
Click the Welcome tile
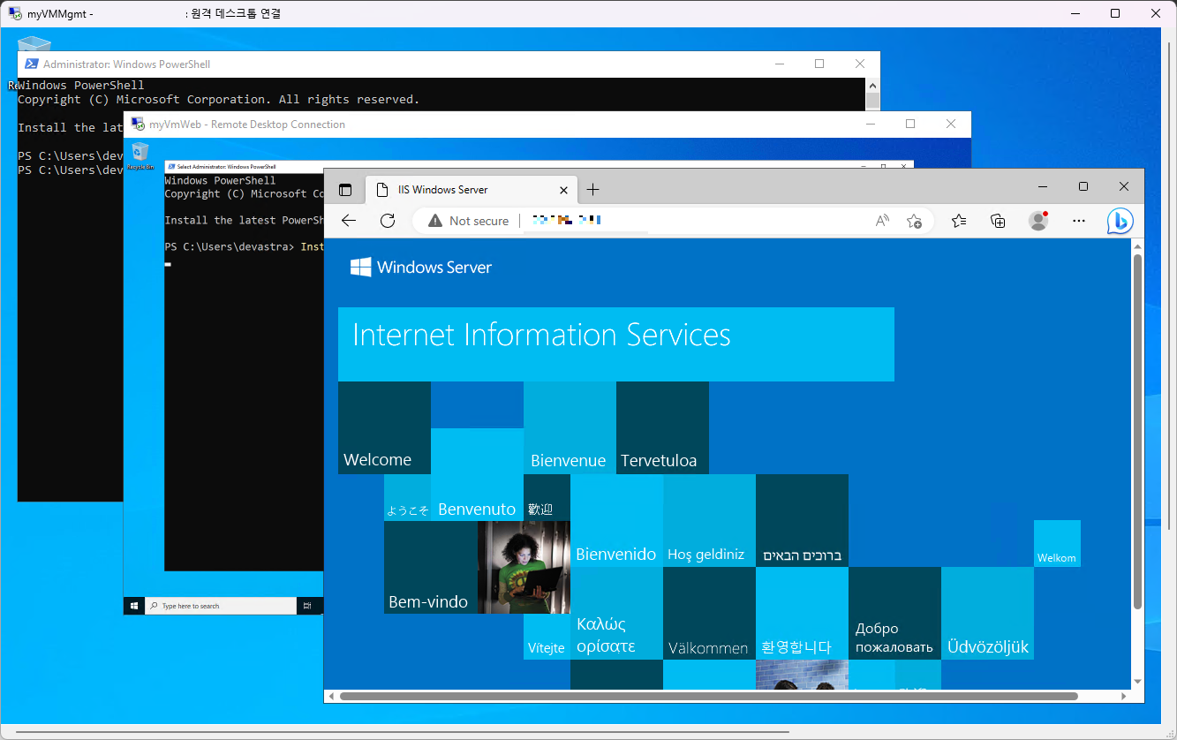[x=384, y=427]
